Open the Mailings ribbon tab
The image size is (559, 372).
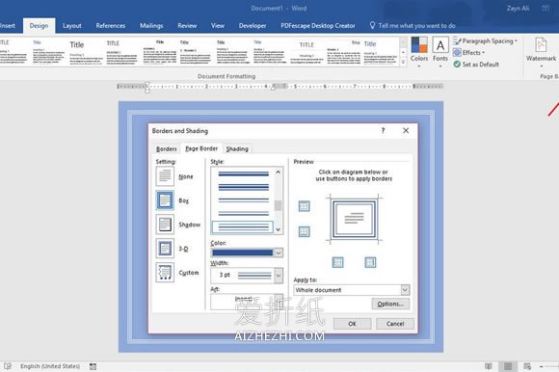point(151,26)
